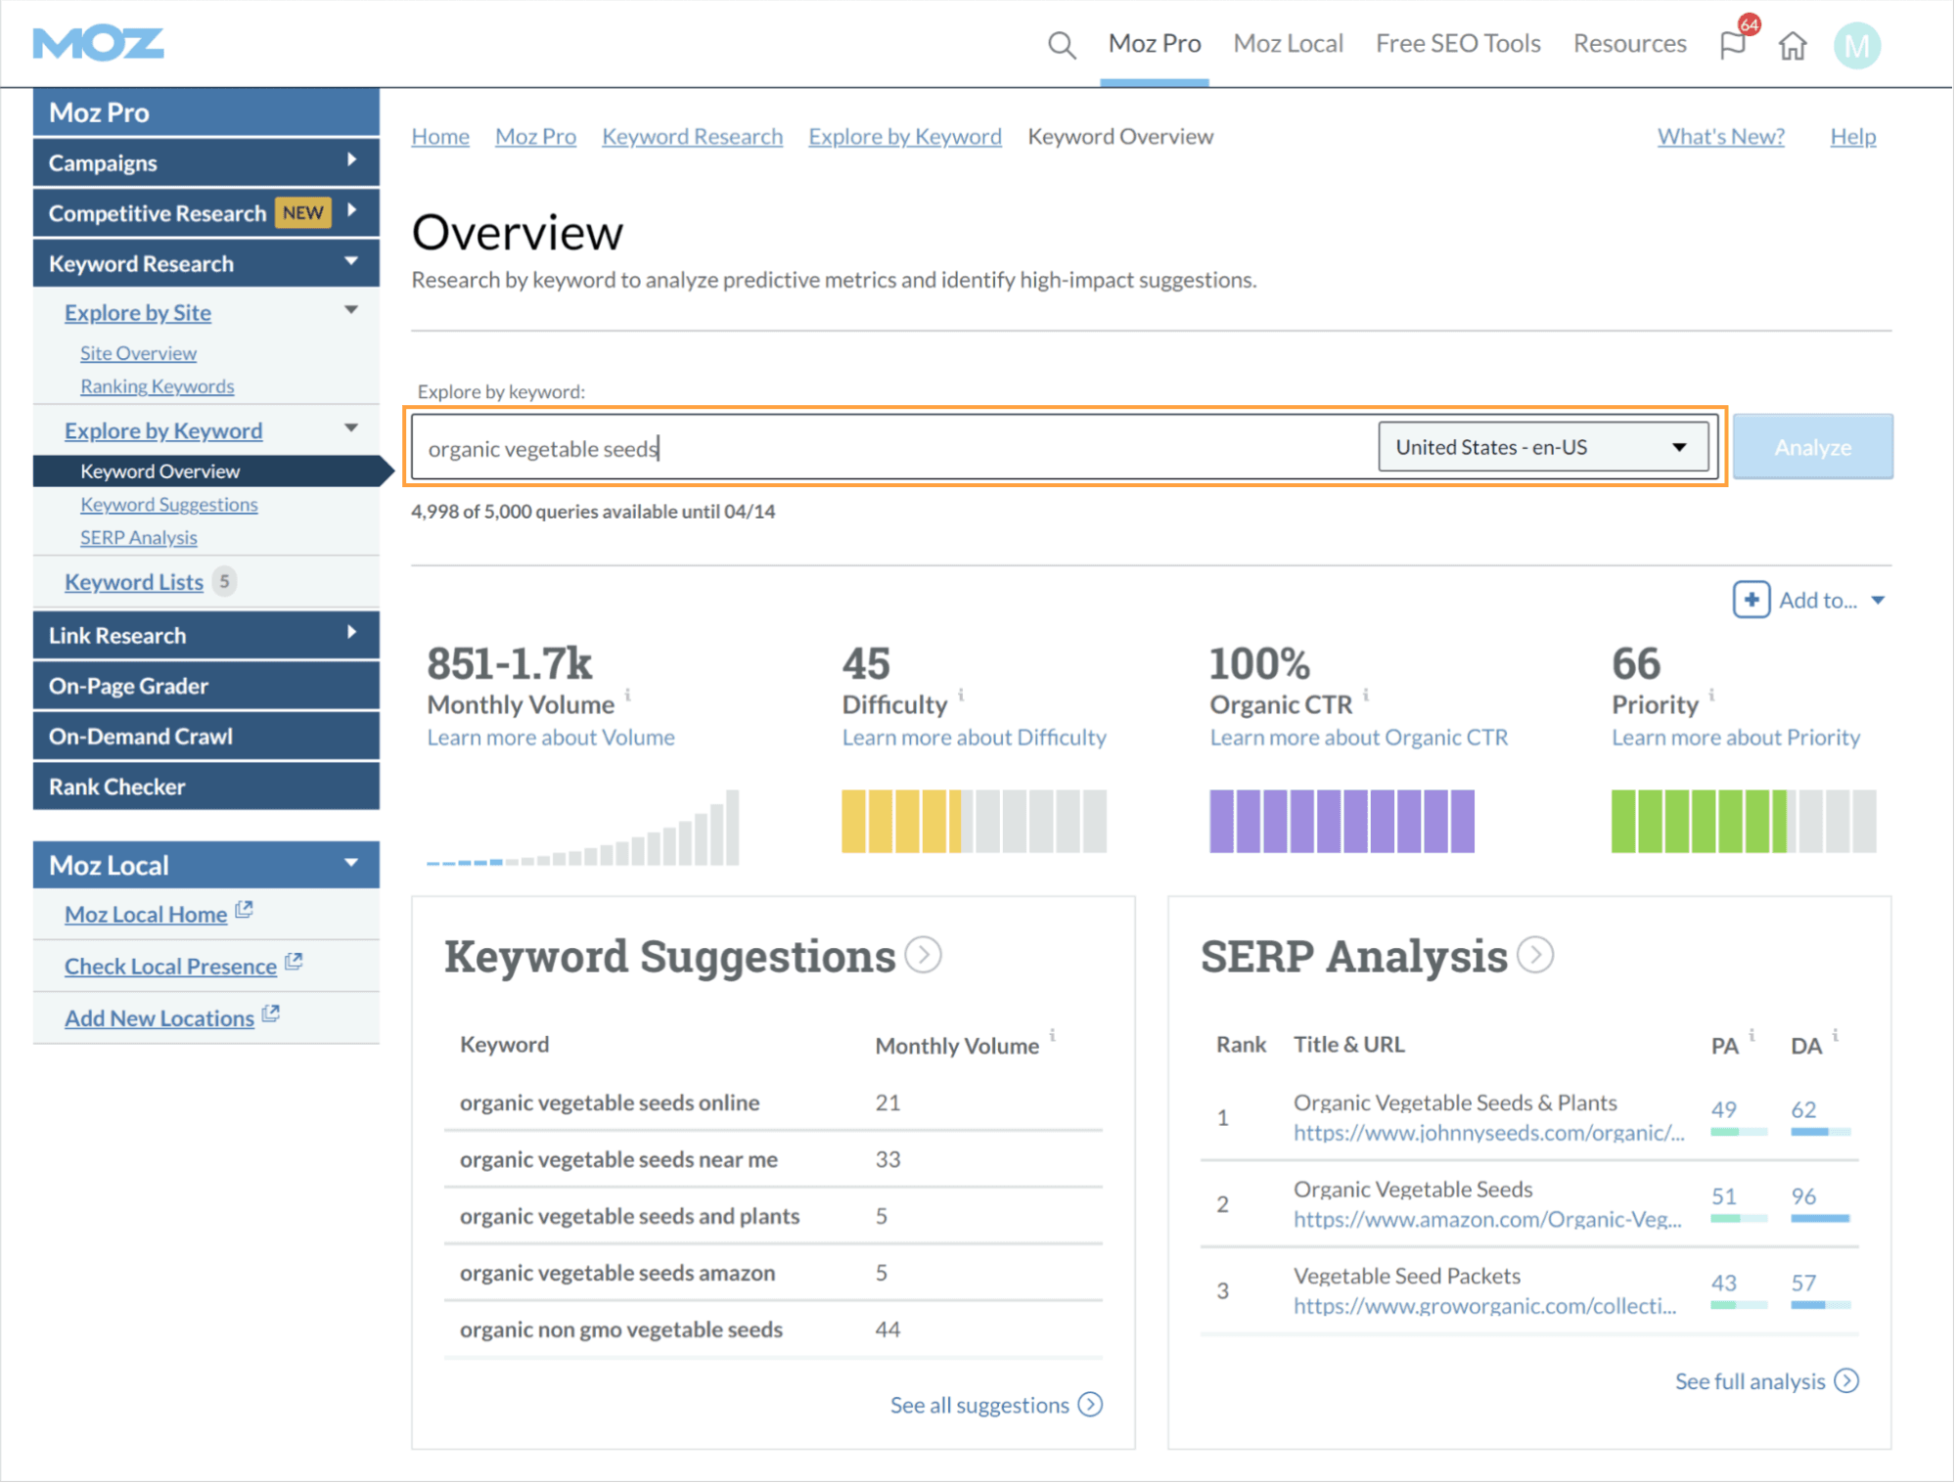Click info icon beside Monthly Volume metric

coord(628,695)
